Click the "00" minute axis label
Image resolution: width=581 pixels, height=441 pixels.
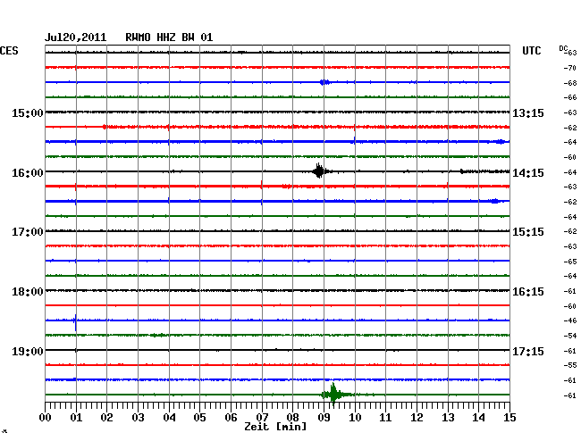(46, 418)
